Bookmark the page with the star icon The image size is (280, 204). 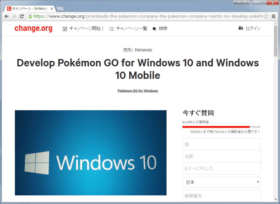[266, 16]
